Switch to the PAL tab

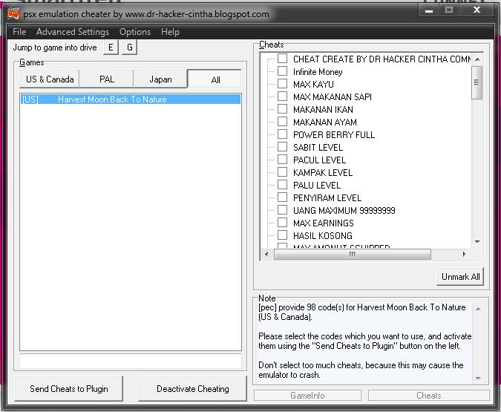[x=107, y=79]
